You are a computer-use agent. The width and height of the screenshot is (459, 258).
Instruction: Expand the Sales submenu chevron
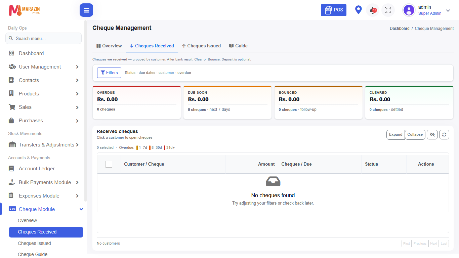point(77,107)
